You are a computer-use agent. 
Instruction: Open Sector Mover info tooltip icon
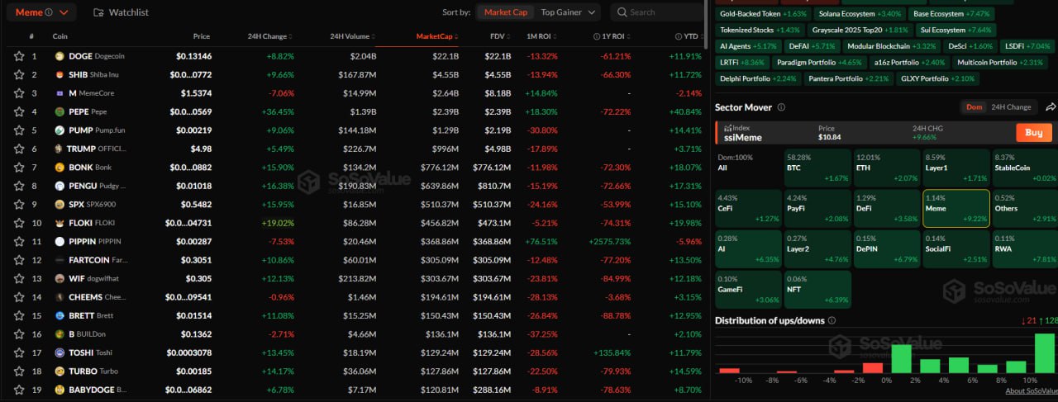click(781, 107)
